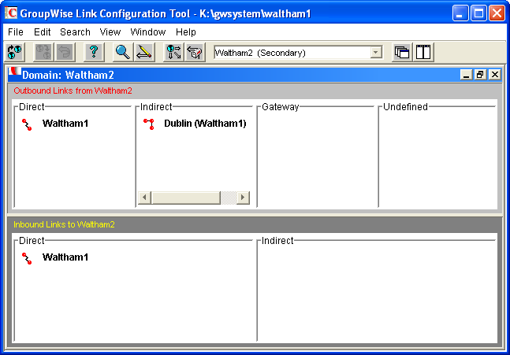Restore the Domain: Waltham2 child window
The height and width of the screenshot is (355, 510).
[480, 75]
